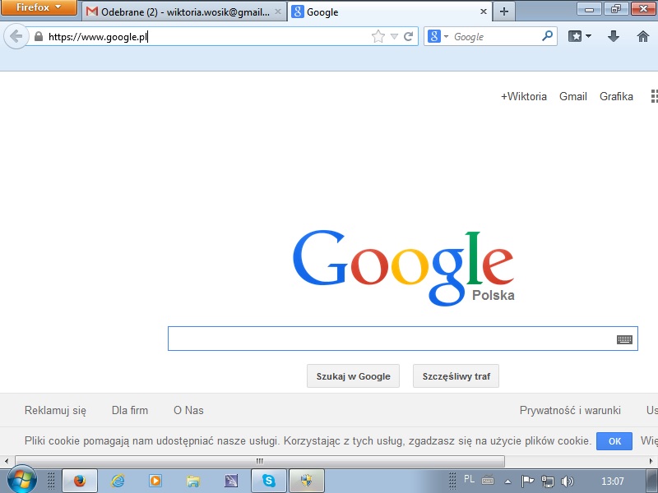This screenshot has width=658, height=493.
Task: Open the Windows Start menu
Action: (x=22, y=480)
